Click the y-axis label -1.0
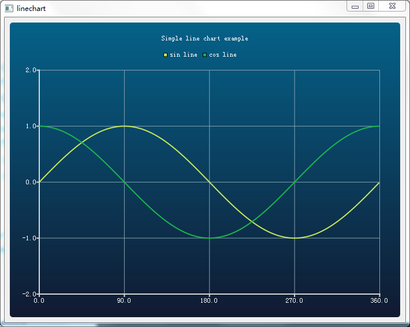The image size is (410, 327). (29, 238)
